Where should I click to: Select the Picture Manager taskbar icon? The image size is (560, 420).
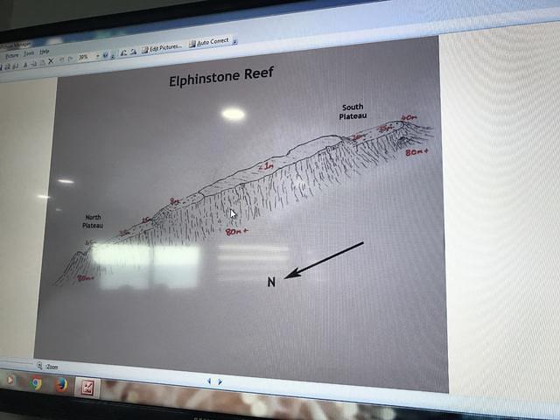(x=87, y=387)
